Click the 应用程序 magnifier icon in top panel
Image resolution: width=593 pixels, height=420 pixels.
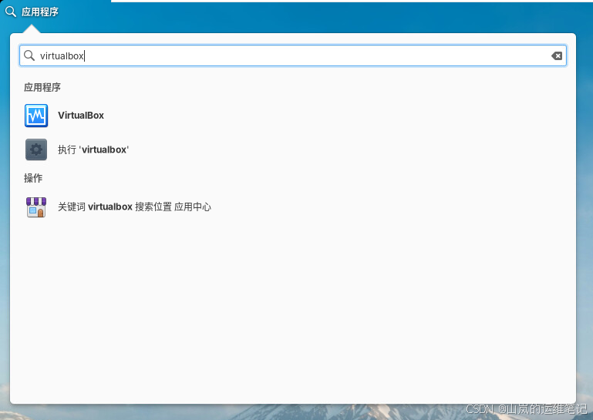point(11,12)
